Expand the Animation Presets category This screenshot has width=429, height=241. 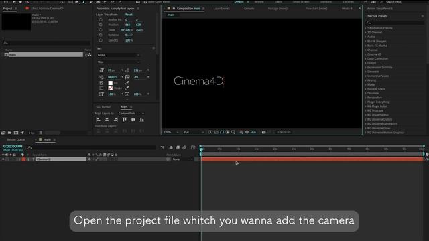pyautogui.click(x=366, y=28)
